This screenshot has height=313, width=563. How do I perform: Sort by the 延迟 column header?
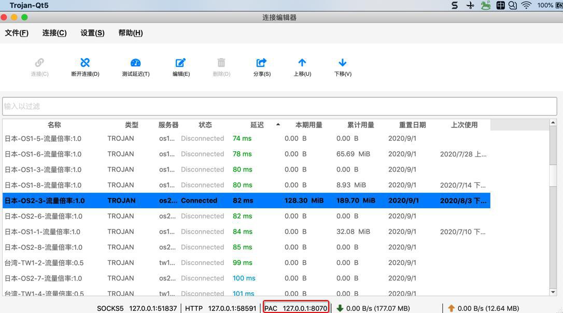(x=257, y=125)
